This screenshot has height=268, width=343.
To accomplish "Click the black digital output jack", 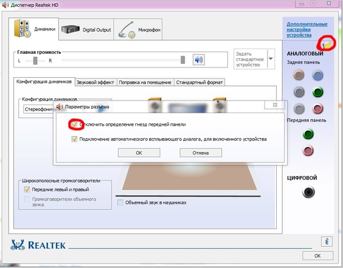I will point(309,192).
